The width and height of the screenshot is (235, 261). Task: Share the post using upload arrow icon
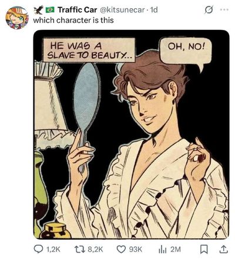coord(223,249)
